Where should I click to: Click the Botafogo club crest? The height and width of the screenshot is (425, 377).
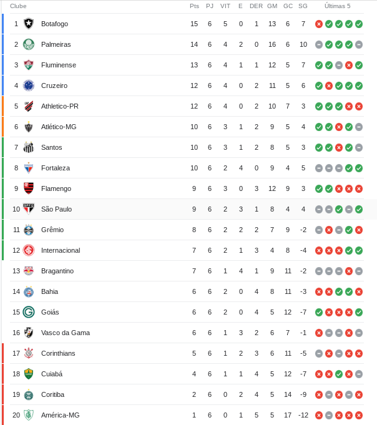point(29,24)
